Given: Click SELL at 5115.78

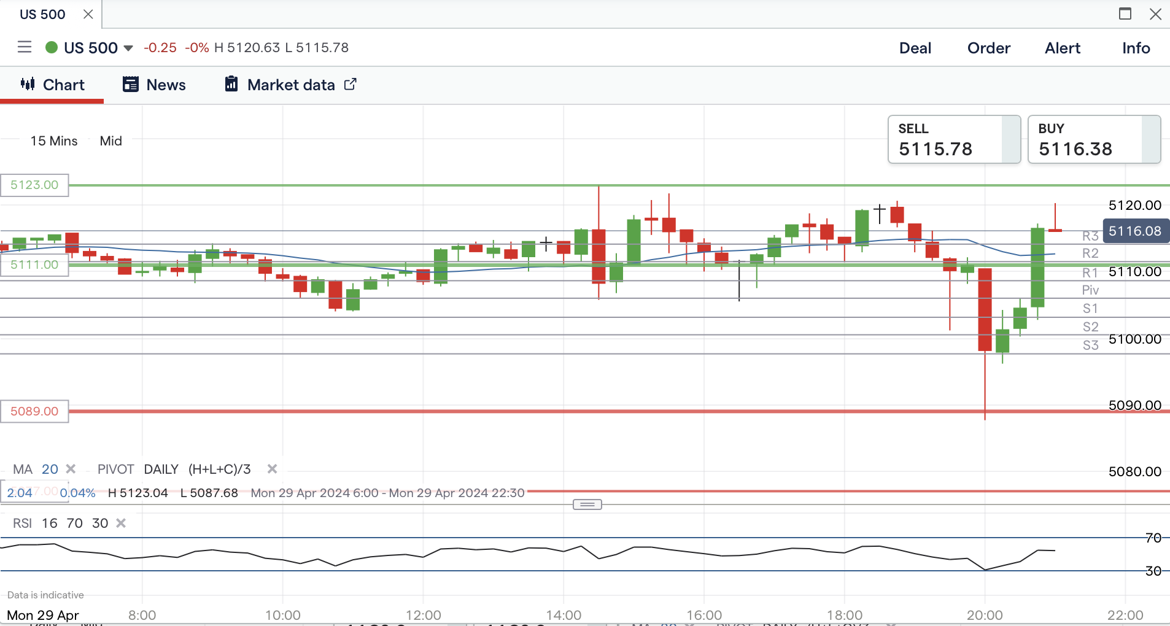Looking at the screenshot, I should point(954,139).
